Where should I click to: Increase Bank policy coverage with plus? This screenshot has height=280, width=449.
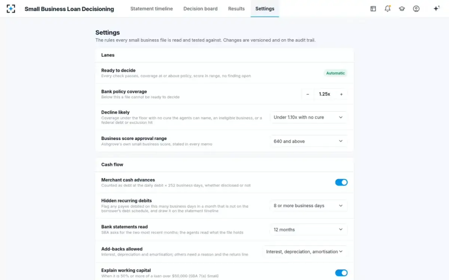[x=341, y=94]
